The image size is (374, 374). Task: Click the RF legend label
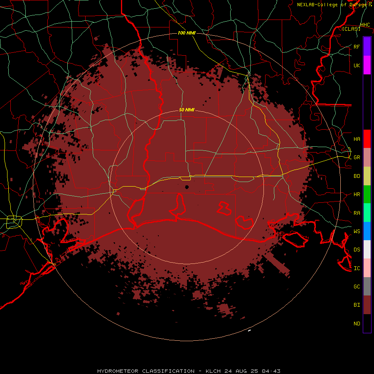(x=357, y=47)
